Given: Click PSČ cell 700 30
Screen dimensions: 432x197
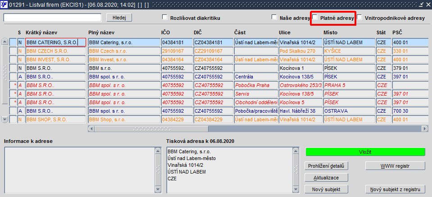Looking at the screenshot, I should tap(410, 111).
